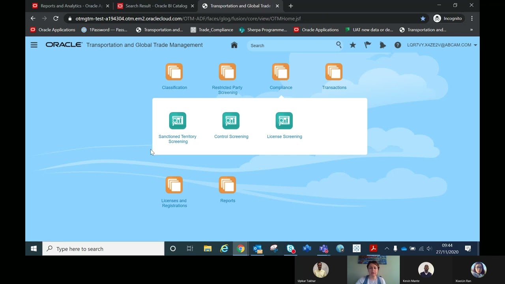Open File Explorer from taskbar
This screenshot has height=284, width=505.
pyautogui.click(x=208, y=248)
